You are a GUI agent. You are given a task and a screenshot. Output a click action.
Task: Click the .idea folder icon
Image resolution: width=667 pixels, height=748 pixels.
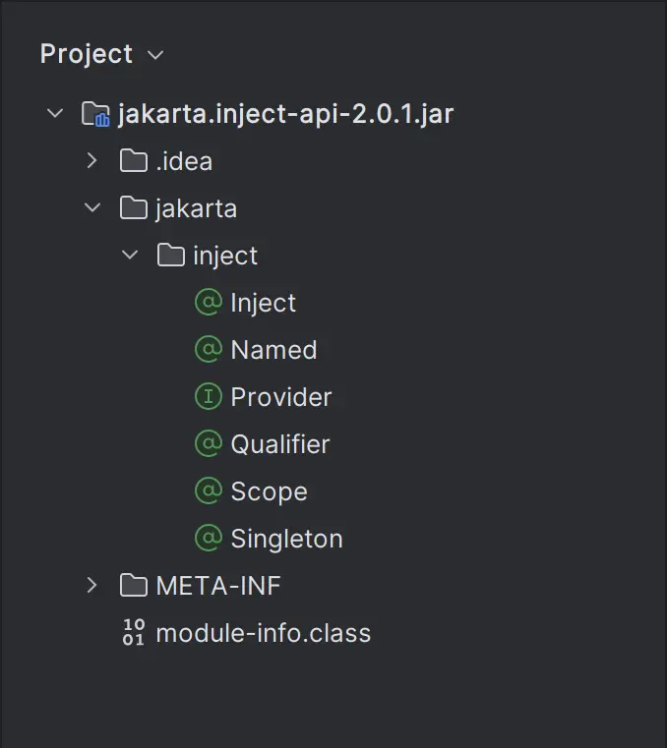click(133, 161)
